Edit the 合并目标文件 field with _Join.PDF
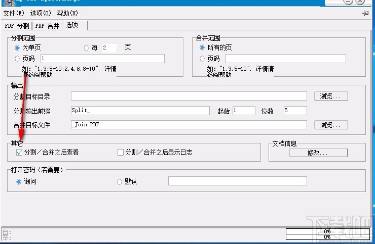Image resolution: width=375 pixels, height=244 pixels. click(189, 125)
